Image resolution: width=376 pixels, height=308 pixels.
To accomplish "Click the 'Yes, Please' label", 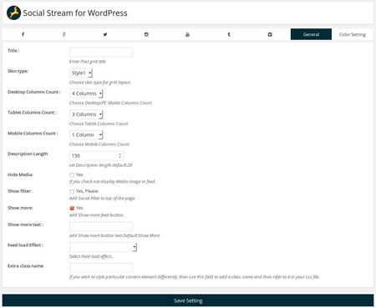I will click(87, 191).
